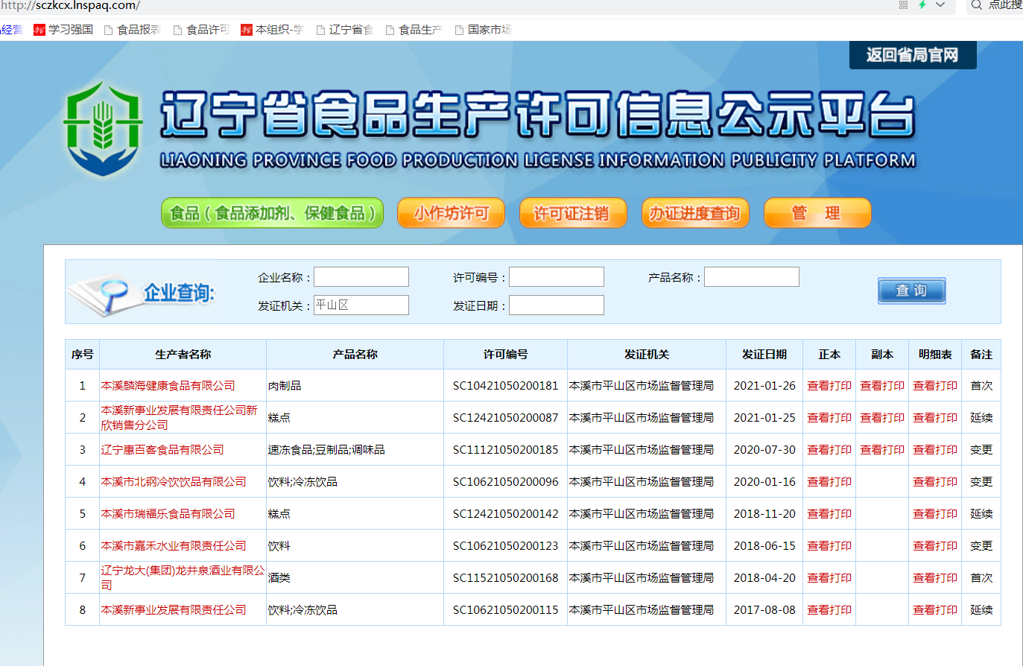The height and width of the screenshot is (666, 1023).
Task: Open company link 本溪市嘉禾水业有限责任公司
Action: [x=174, y=546]
